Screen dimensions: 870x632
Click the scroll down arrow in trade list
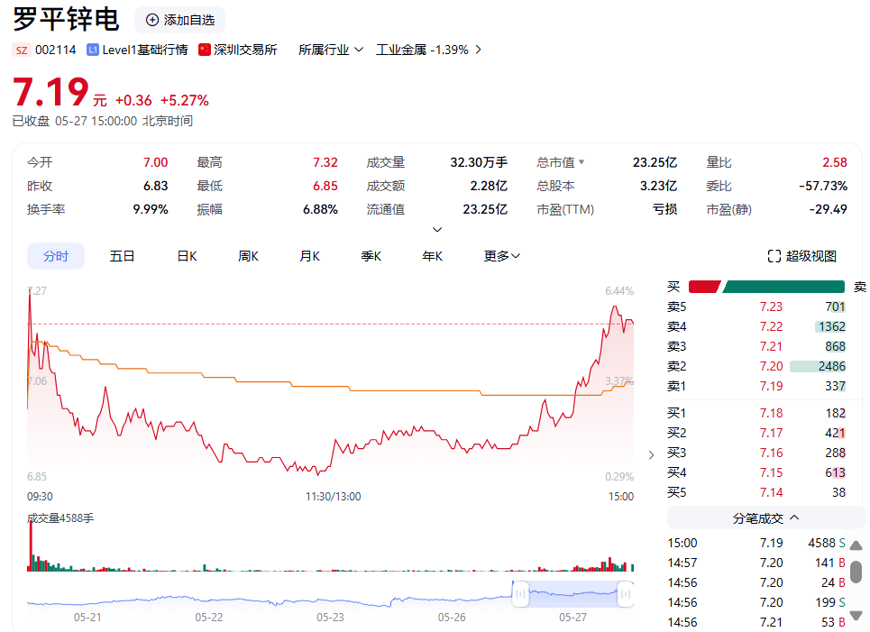[856, 620]
